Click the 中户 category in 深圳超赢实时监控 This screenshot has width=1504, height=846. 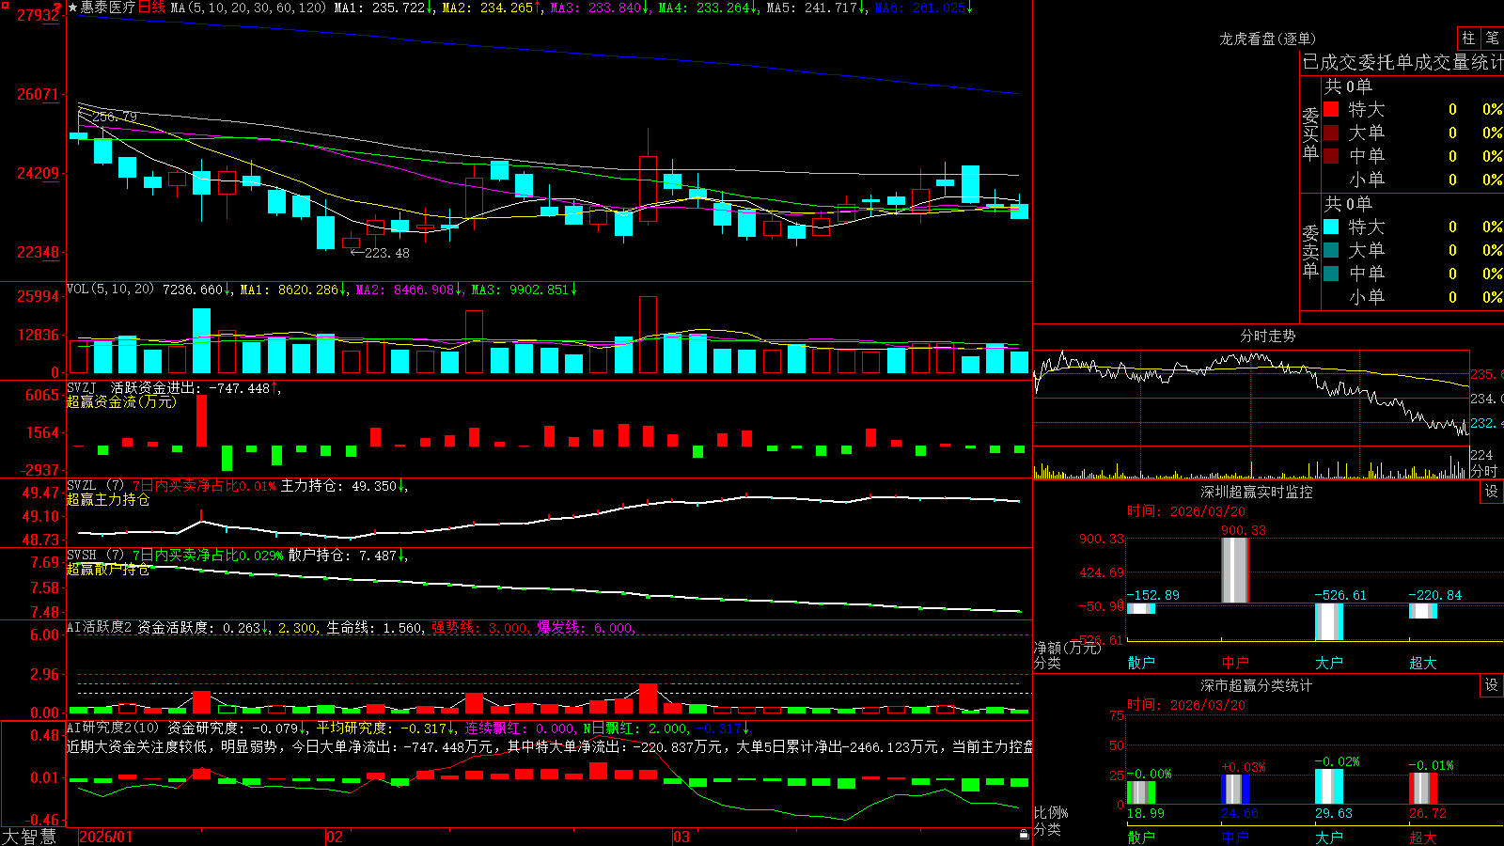coord(1235,663)
